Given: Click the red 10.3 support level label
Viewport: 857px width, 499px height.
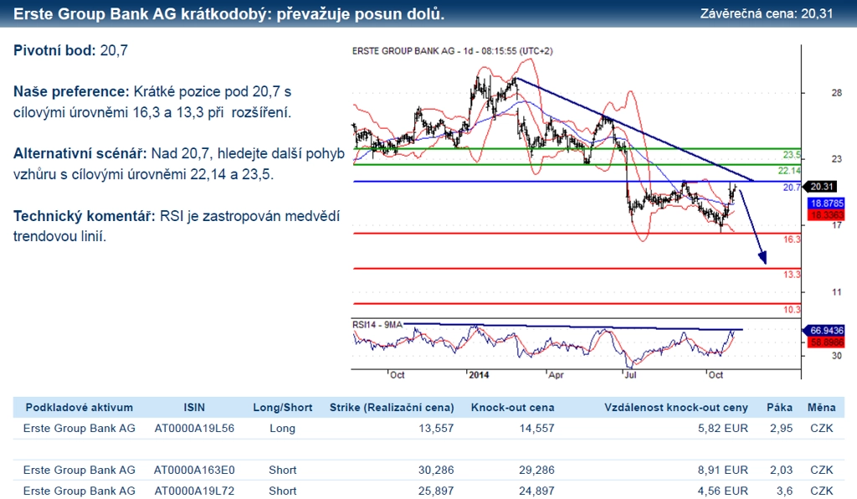Looking at the screenshot, I should point(792,310).
